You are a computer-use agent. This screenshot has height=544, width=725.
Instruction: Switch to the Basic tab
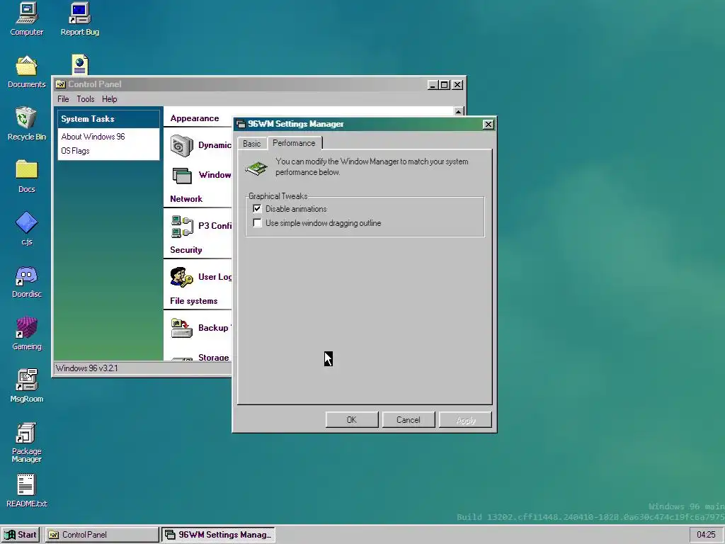click(x=252, y=143)
